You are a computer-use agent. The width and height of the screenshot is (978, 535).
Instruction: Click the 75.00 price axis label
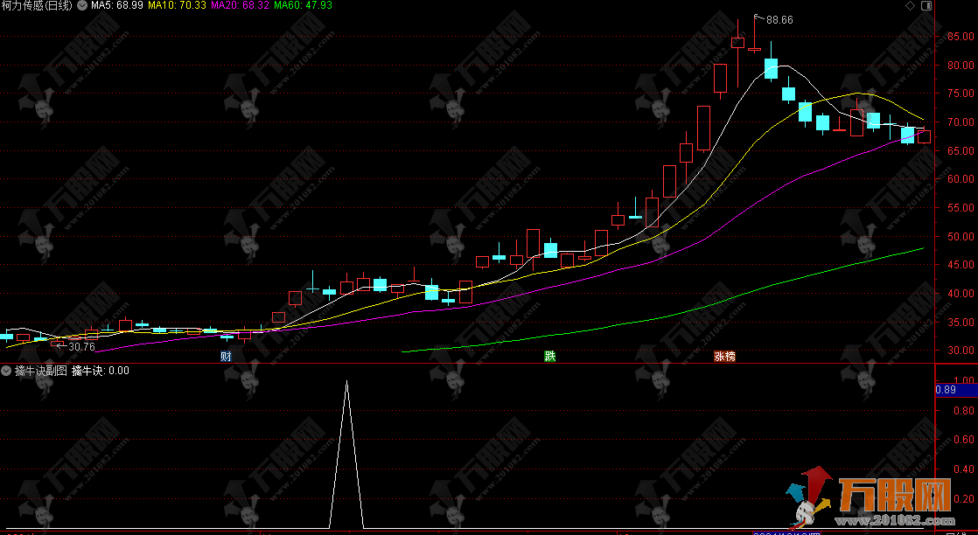[x=961, y=94]
